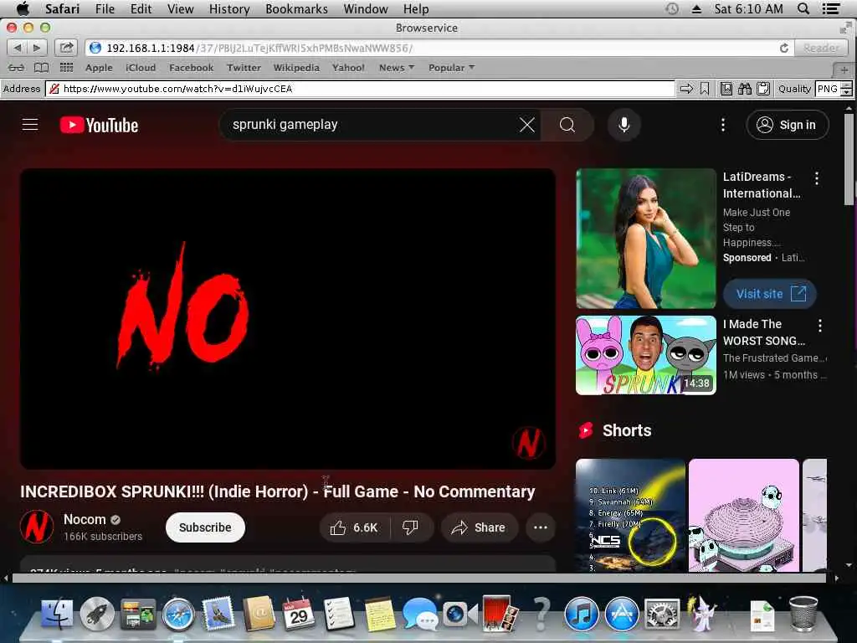Run the YouTube magnifier search button

567,125
